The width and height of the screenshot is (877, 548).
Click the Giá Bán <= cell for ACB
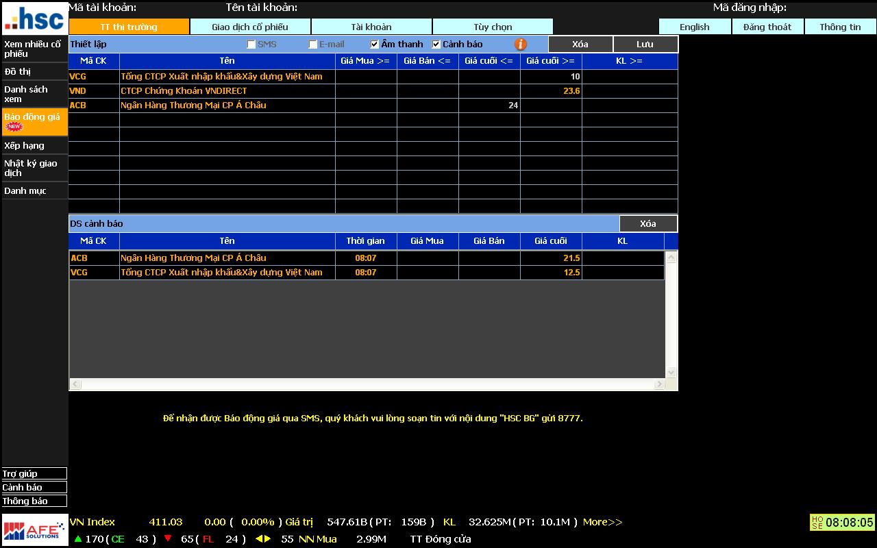(x=428, y=105)
